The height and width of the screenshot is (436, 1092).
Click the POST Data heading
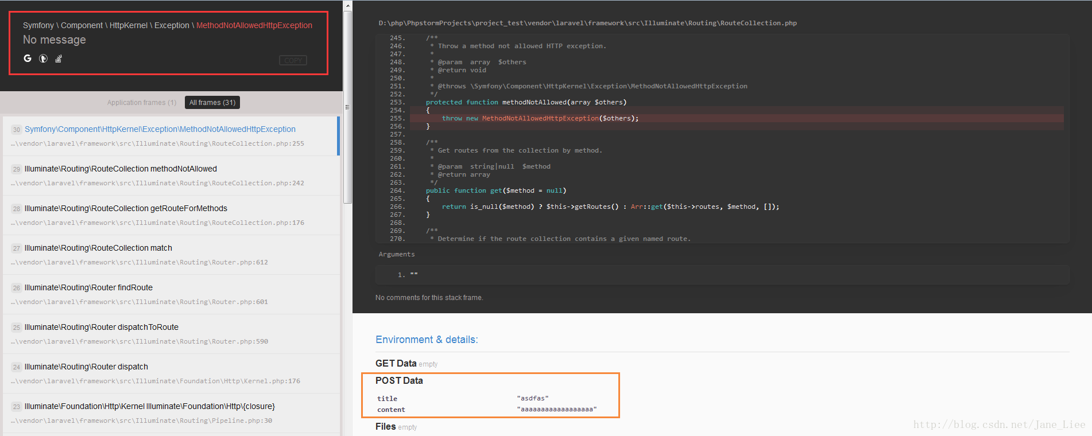point(399,380)
